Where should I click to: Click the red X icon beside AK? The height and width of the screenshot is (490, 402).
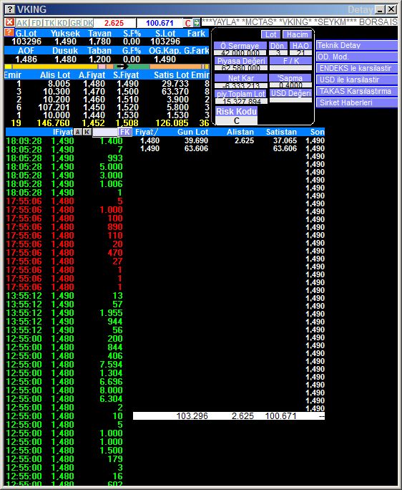pyautogui.click(x=10, y=22)
